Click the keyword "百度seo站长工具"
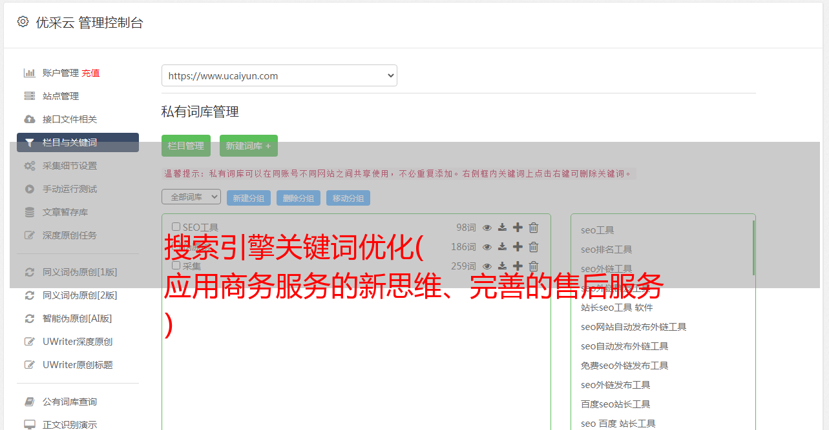 (x=615, y=404)
